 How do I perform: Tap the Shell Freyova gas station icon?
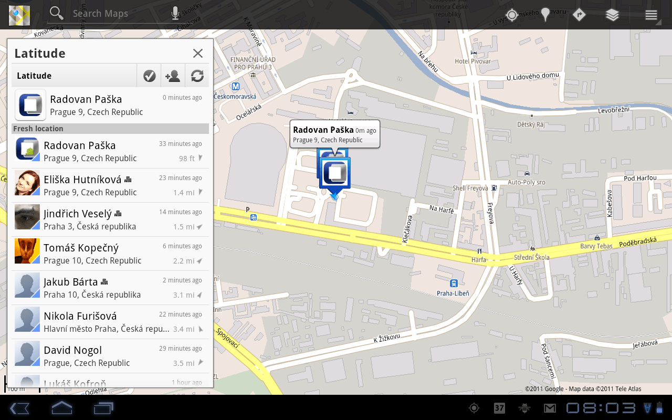click(x=495, y=188)
